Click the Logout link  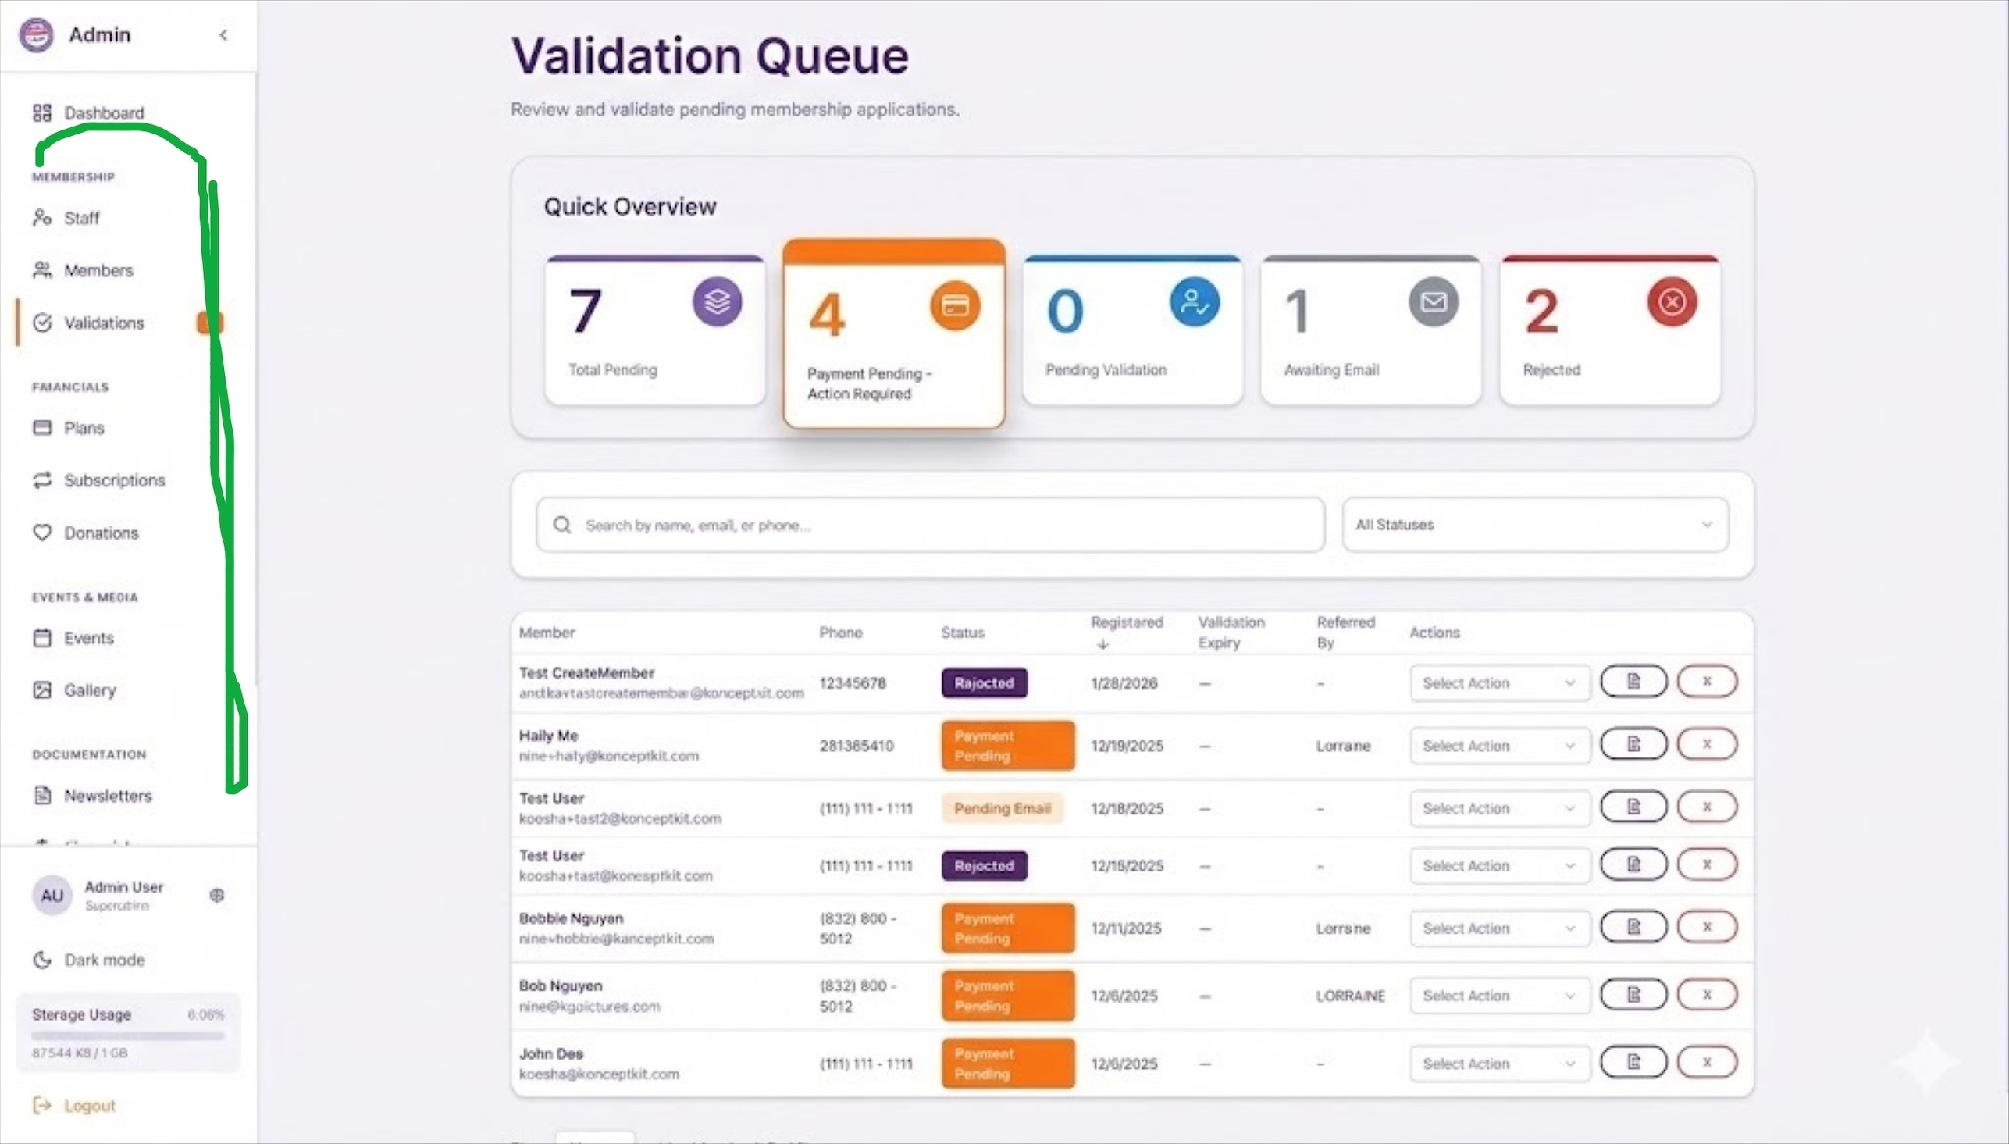coord(89,1106)
